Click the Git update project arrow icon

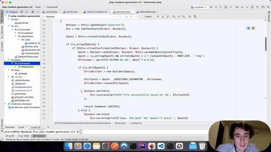[x=242, y=7]
